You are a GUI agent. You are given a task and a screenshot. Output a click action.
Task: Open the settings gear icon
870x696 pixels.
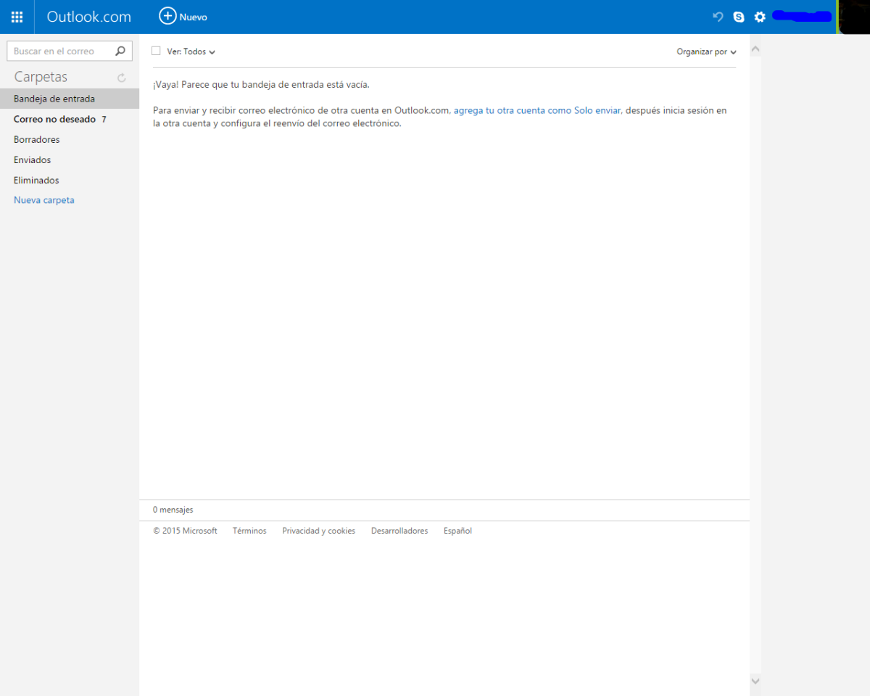(x=760, y=17)
